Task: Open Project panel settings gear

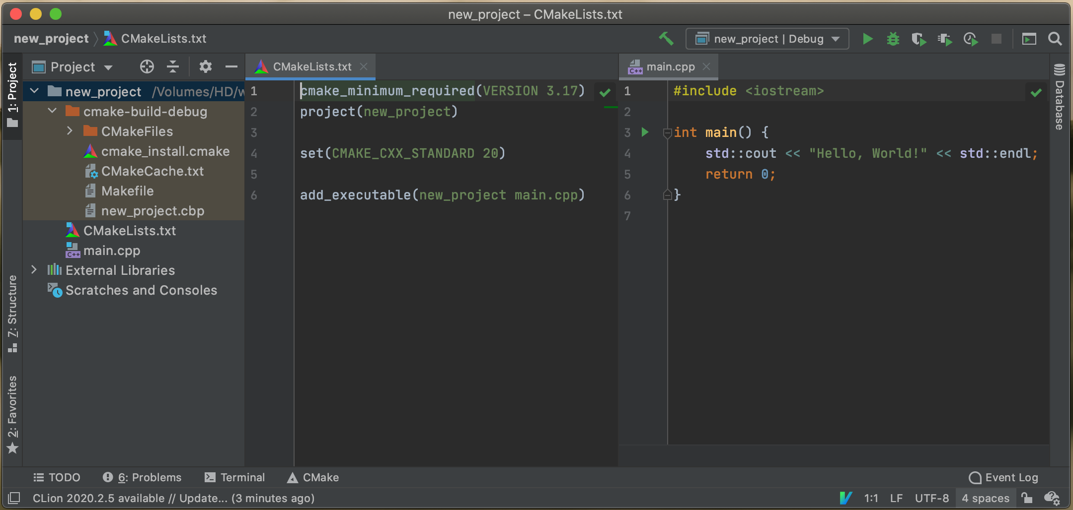Action: [x=205, y=66]
